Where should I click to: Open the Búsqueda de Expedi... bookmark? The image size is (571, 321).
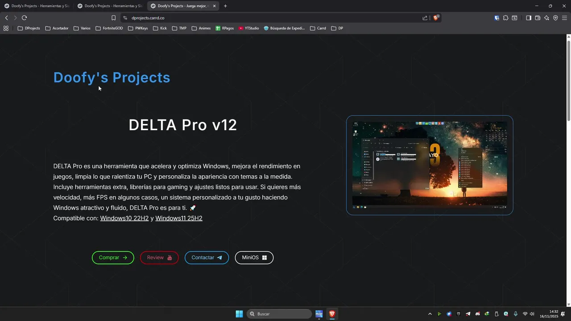click(x=284, y=28)
